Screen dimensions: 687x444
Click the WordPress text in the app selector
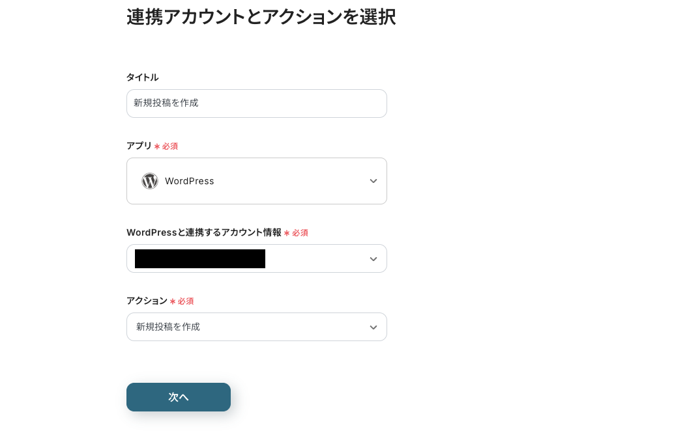(x=189, y=181)
